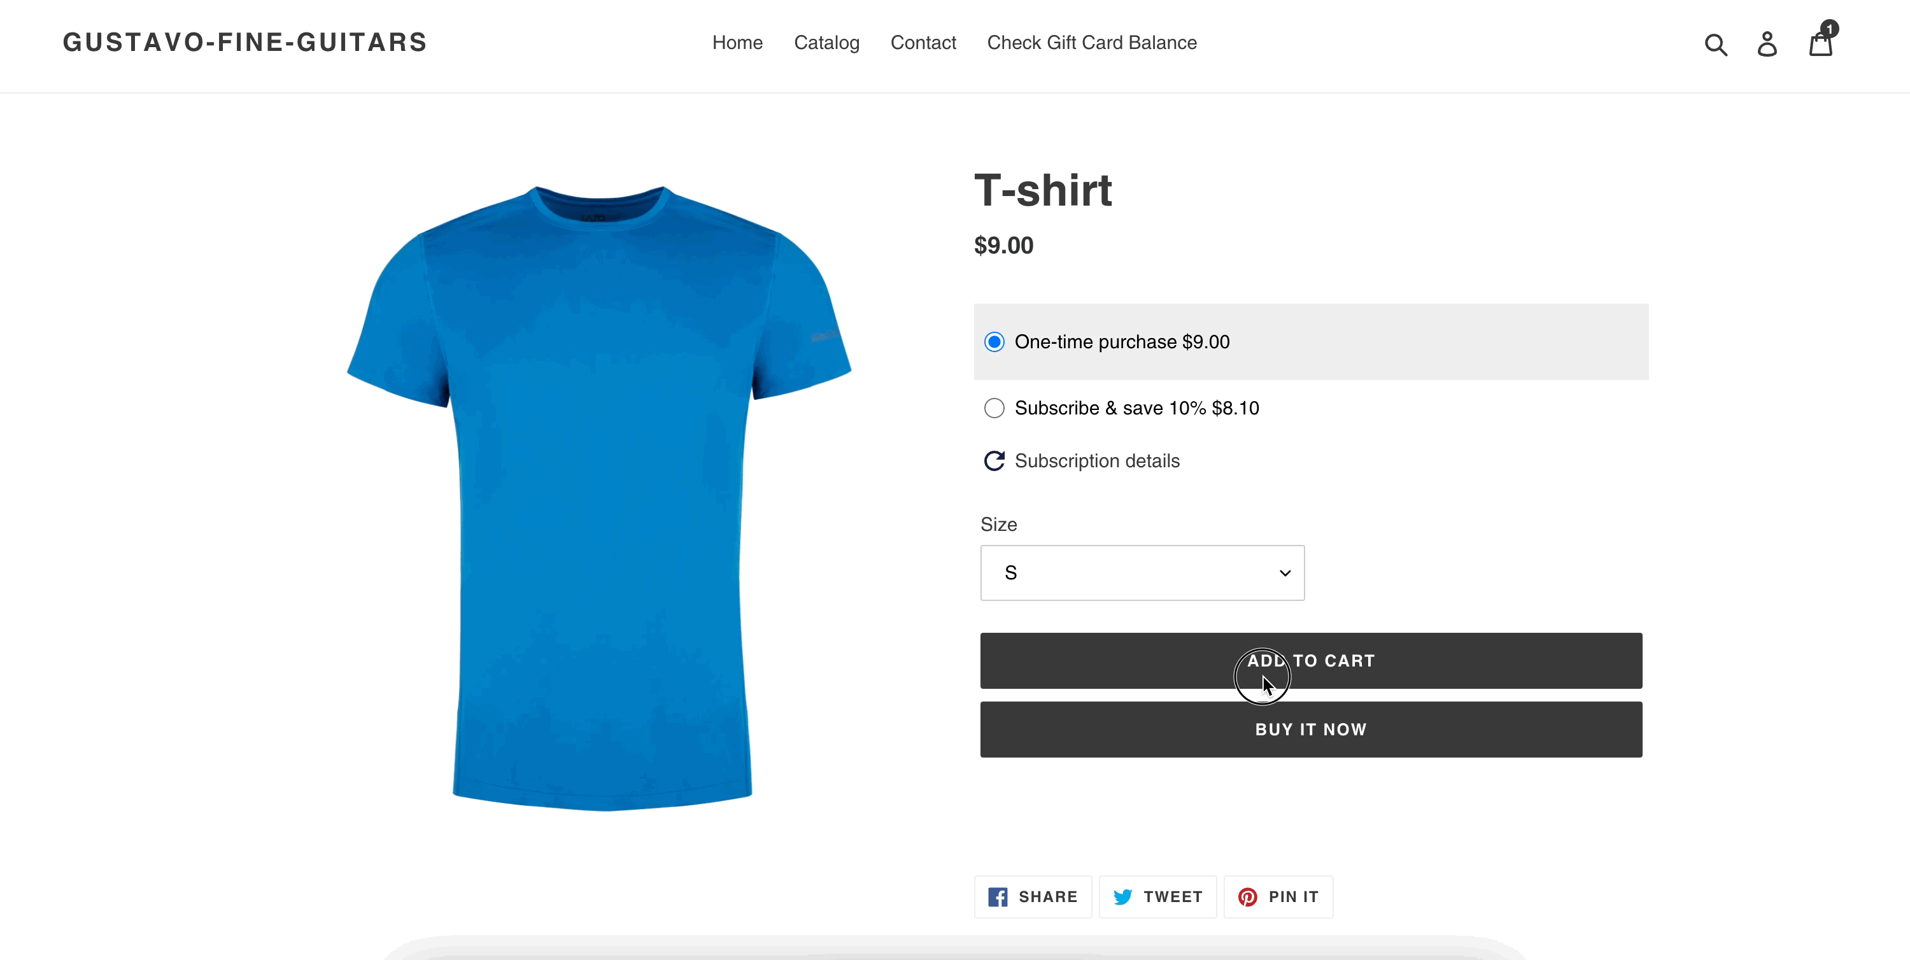Click the cart item count badge
This screenshot has height=960, width=1910.
[x=1829, y=29]
